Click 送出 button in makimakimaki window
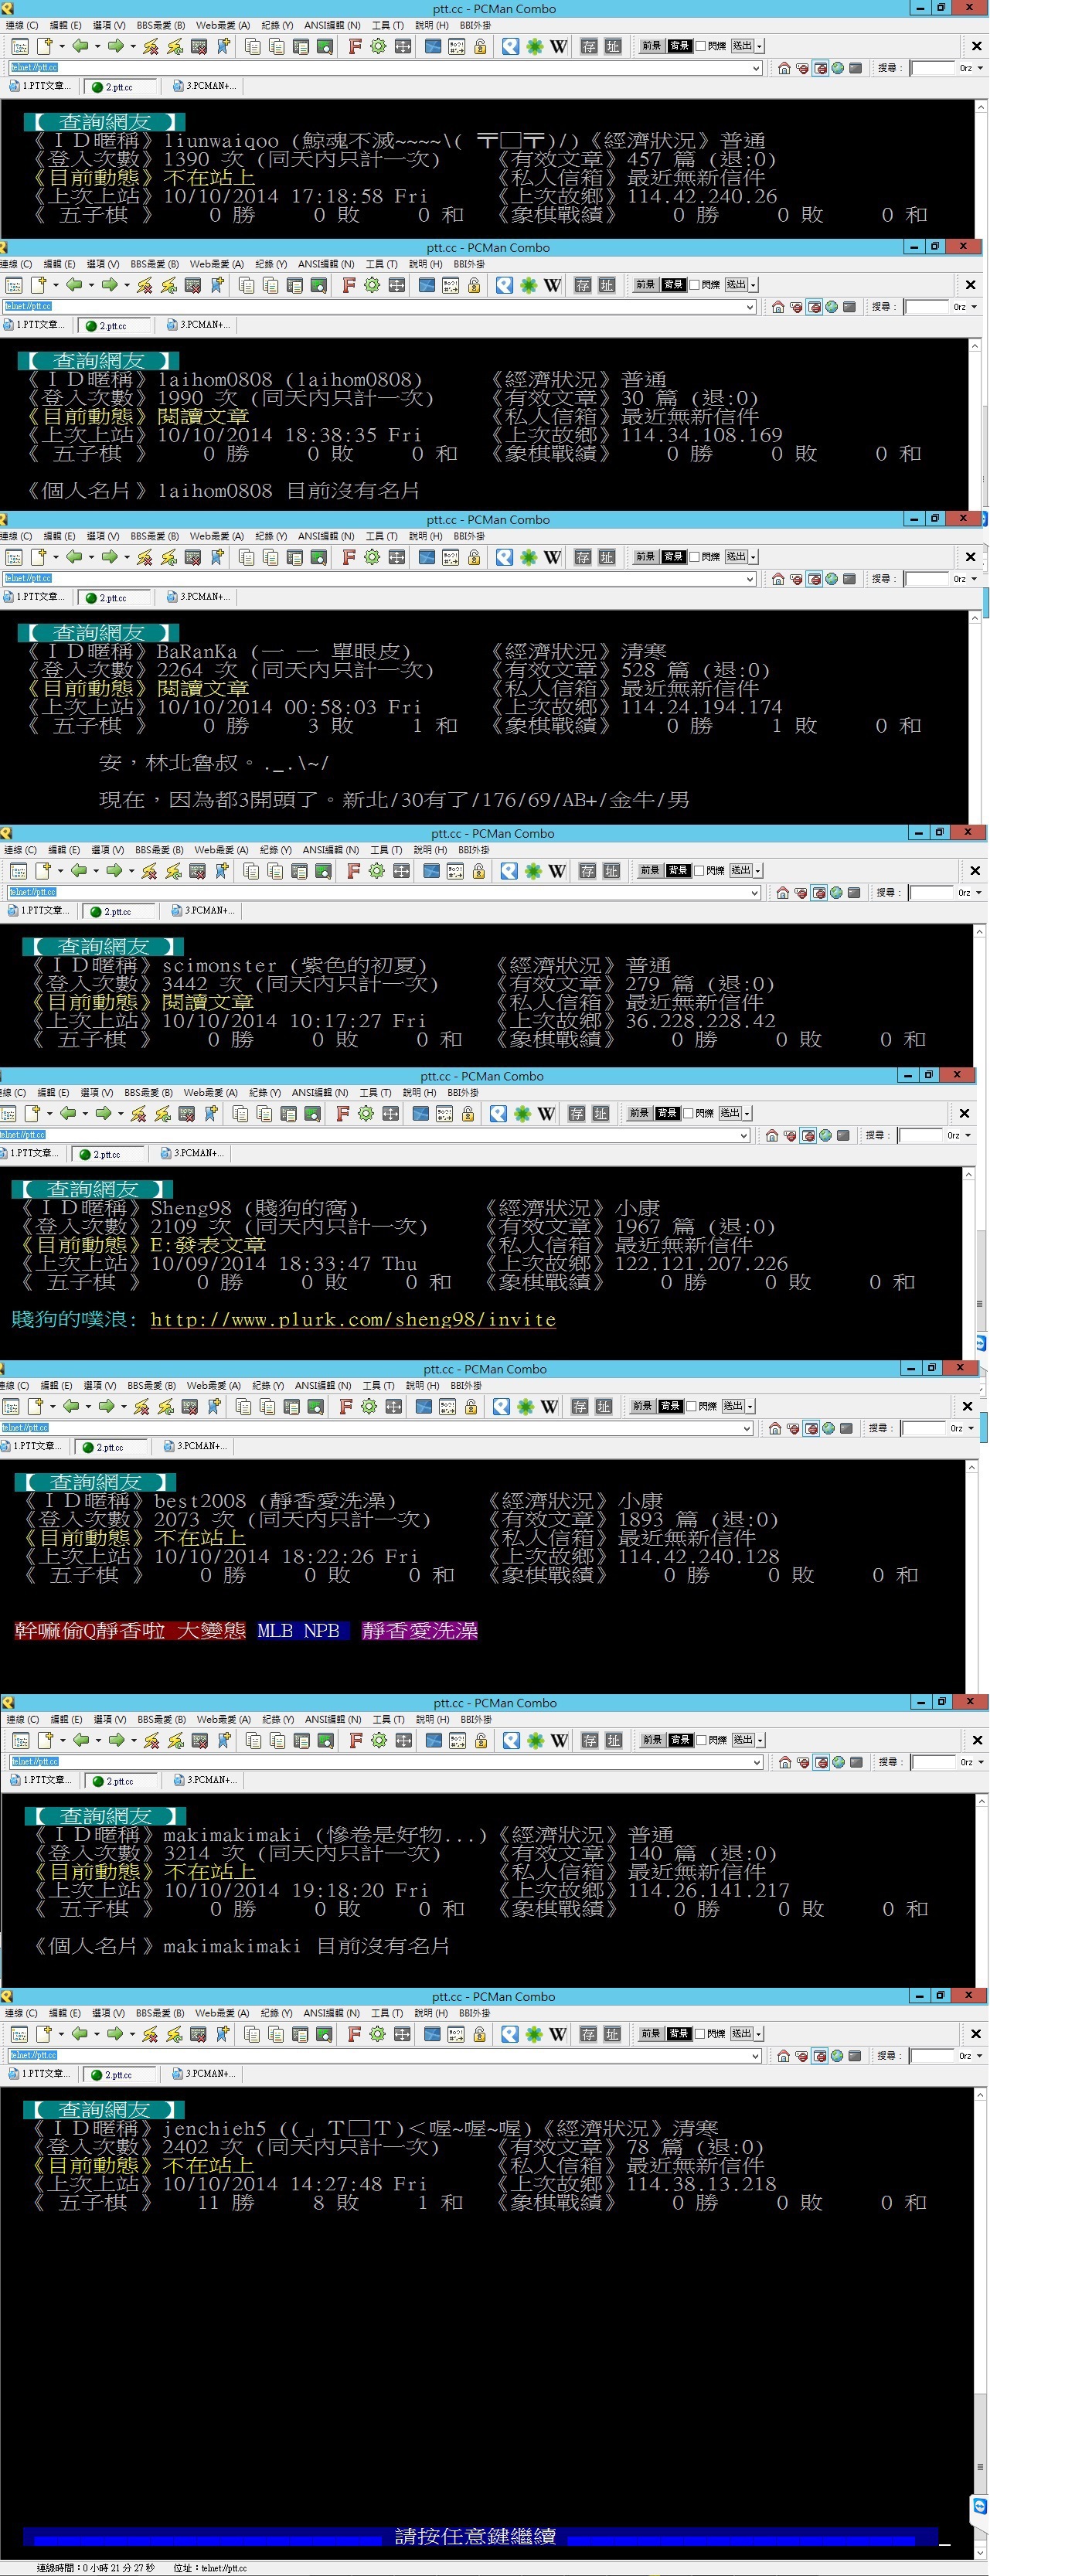This screenshot has width=1082, height=2576. click(x=742, y=1741)
